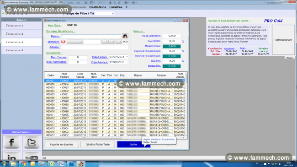The image size is (297, 167).
Task: Open Word from the taskbar
Action: [62, 164]
